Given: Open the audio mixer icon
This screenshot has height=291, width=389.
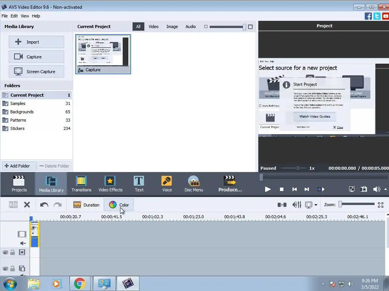Looking at the screenshot, I should 297,205.
